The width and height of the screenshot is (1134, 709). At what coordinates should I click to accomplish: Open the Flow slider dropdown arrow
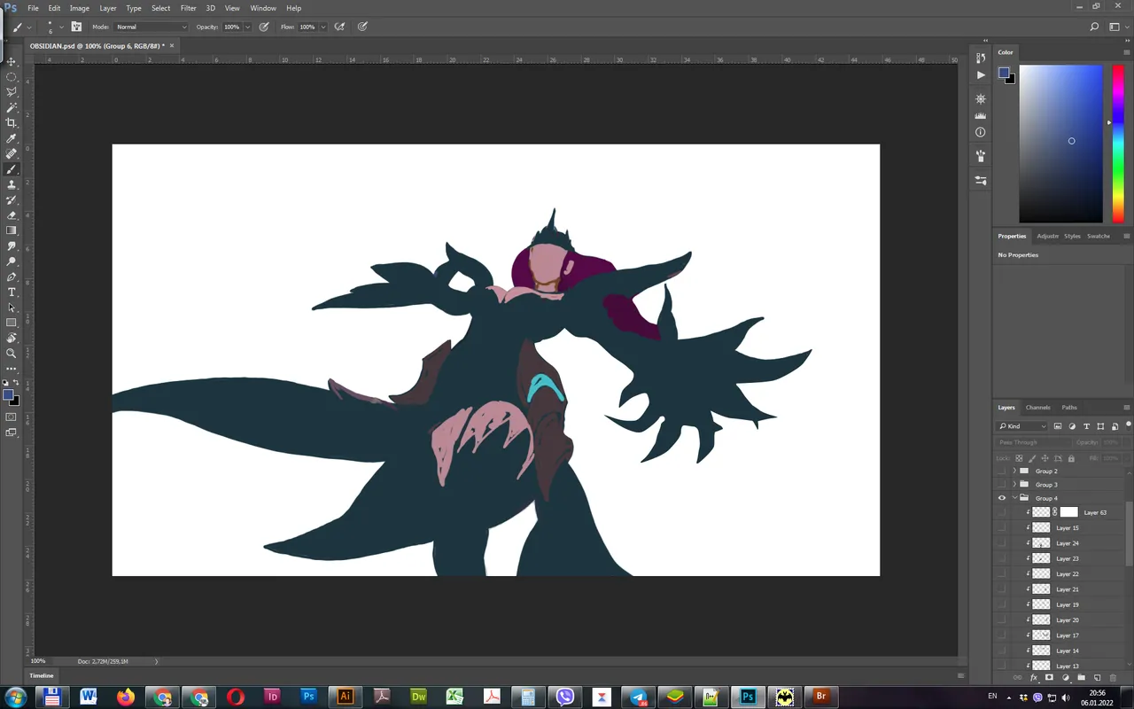(322, 27)
